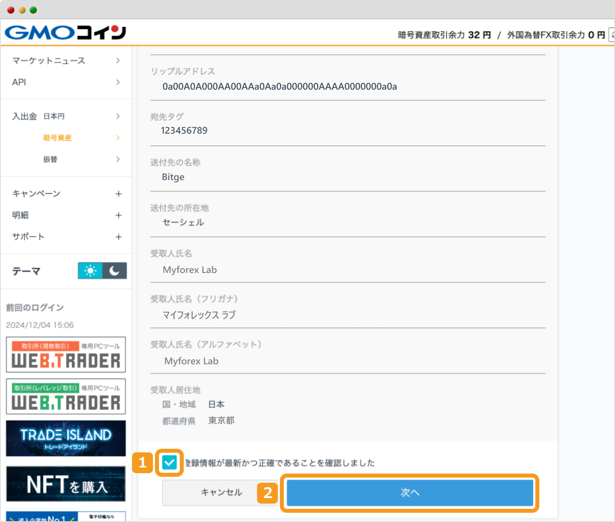Switch to dark theme with the moon toggle
This screenshot has width=615, height=522.
point(115,271)
